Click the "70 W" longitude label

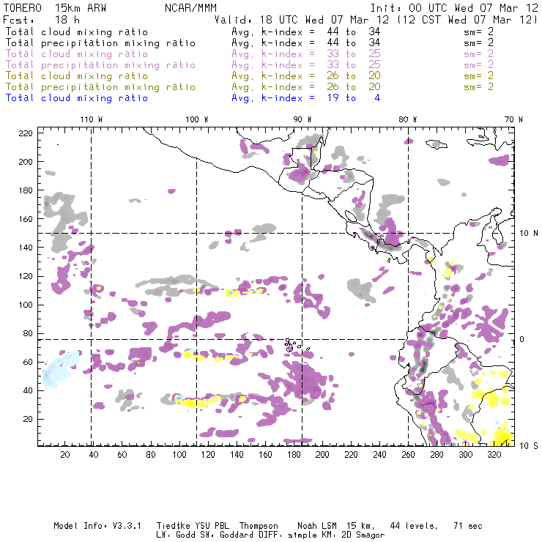513,119
